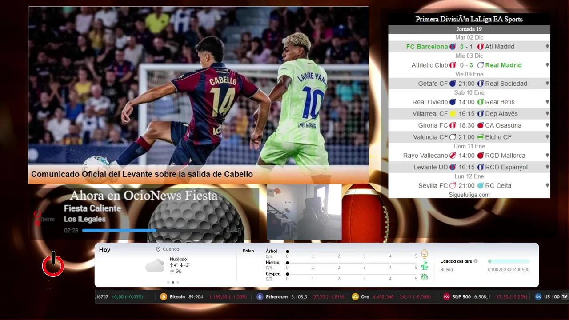The image size is (569, 320).
Task: Click the Atl Madrid crest
Action: [480, 47]
